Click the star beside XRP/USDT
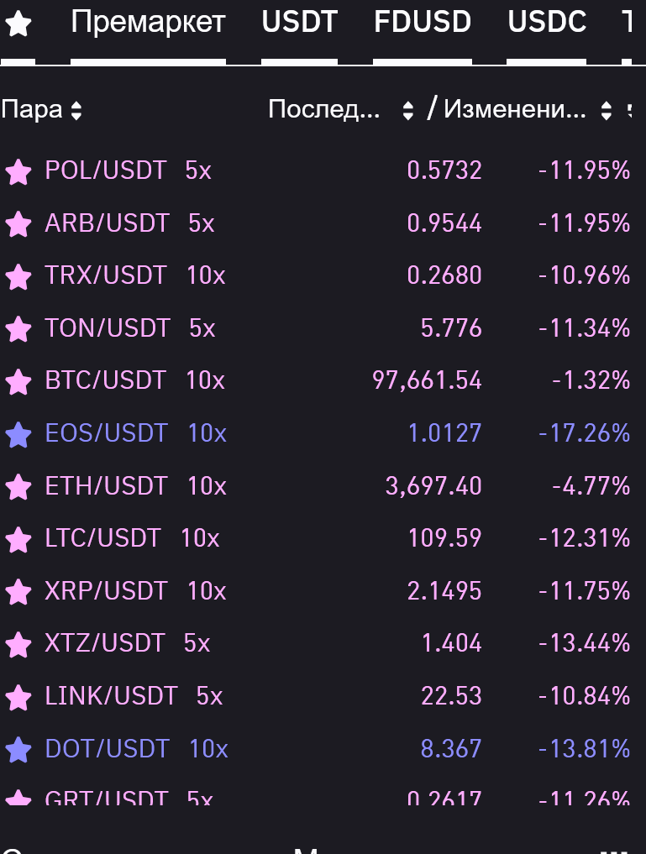This screenshot has width=646, height=854. (x=18, y=592)
